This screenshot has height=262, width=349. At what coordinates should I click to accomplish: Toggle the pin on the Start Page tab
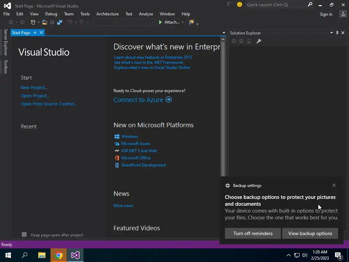35,32
